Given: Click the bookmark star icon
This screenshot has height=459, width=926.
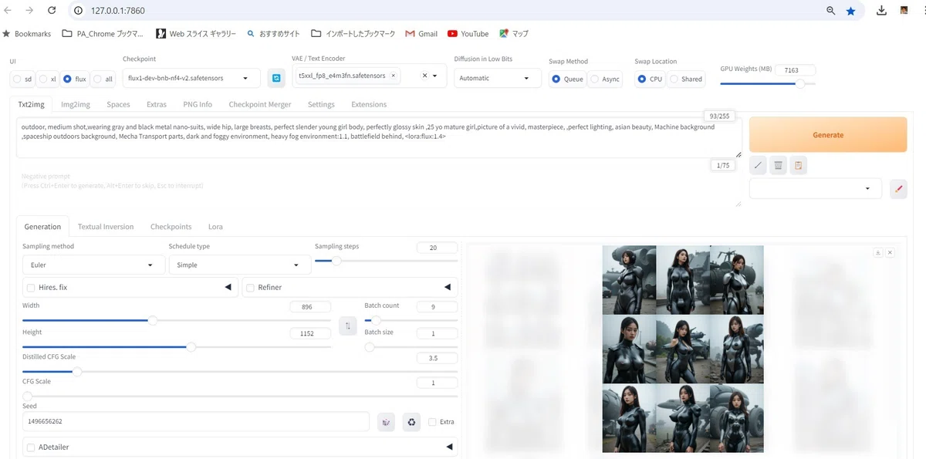Looking at the screenshot, I should click(850, 11).
